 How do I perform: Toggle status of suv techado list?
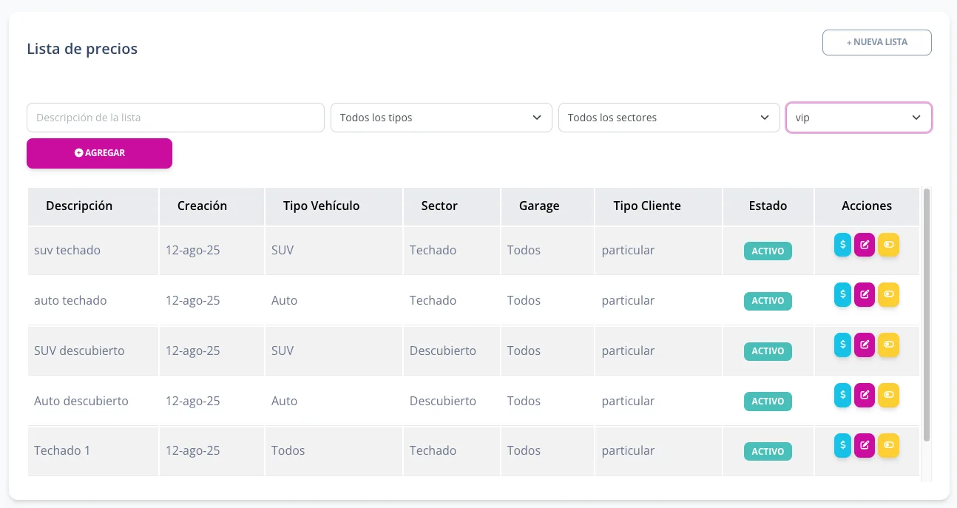pos(888,245)
